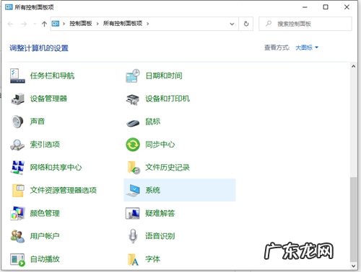Click the 所有控制面板项 breadcrumb
The width and height of the screenshot is (361, 272).
pos(123,24)
